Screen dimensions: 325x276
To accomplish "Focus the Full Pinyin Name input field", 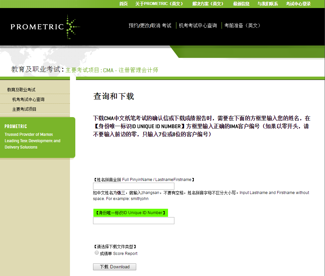I will (x=134, y=186).
